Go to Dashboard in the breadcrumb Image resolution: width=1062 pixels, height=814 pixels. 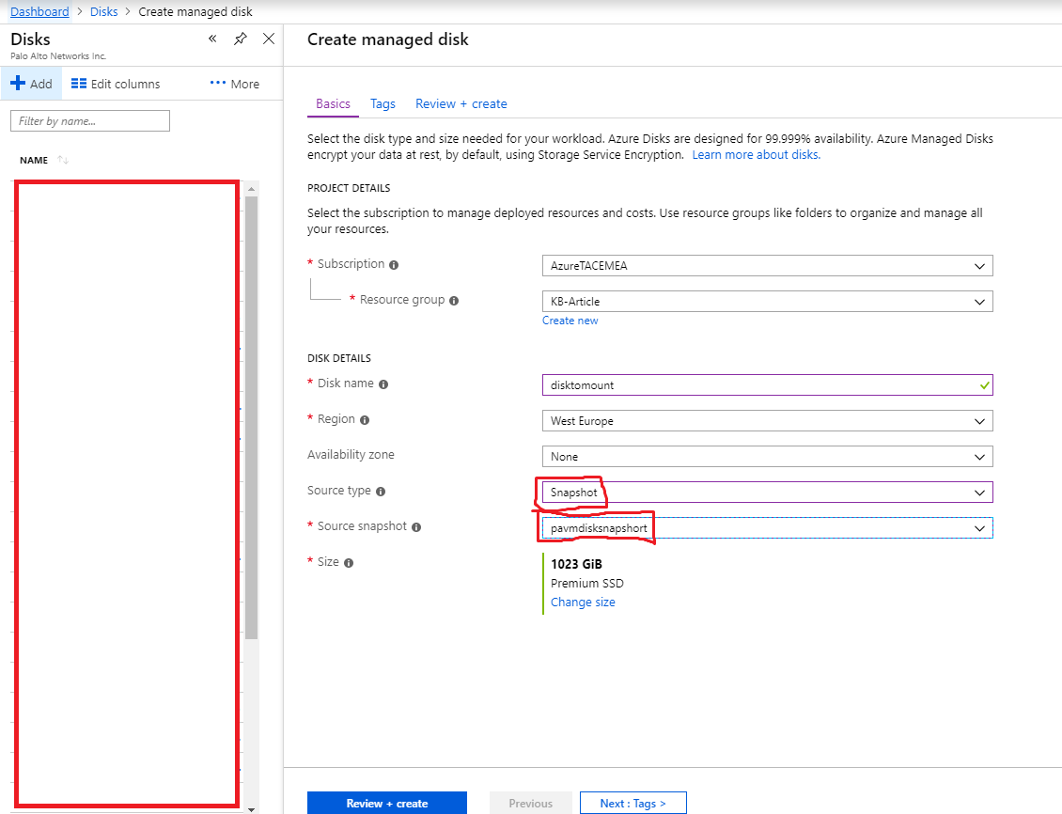[x=39, y=12]
